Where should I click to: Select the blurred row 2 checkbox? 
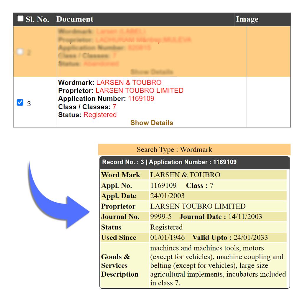coord(20,52)
